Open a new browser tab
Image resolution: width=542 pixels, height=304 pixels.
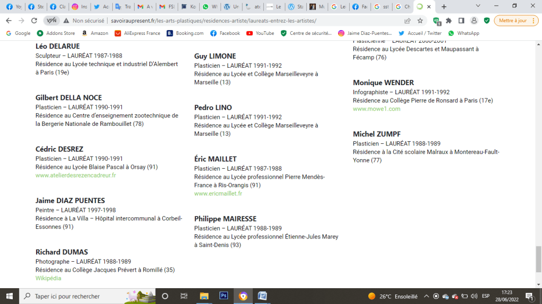click(x=444, y=7)
